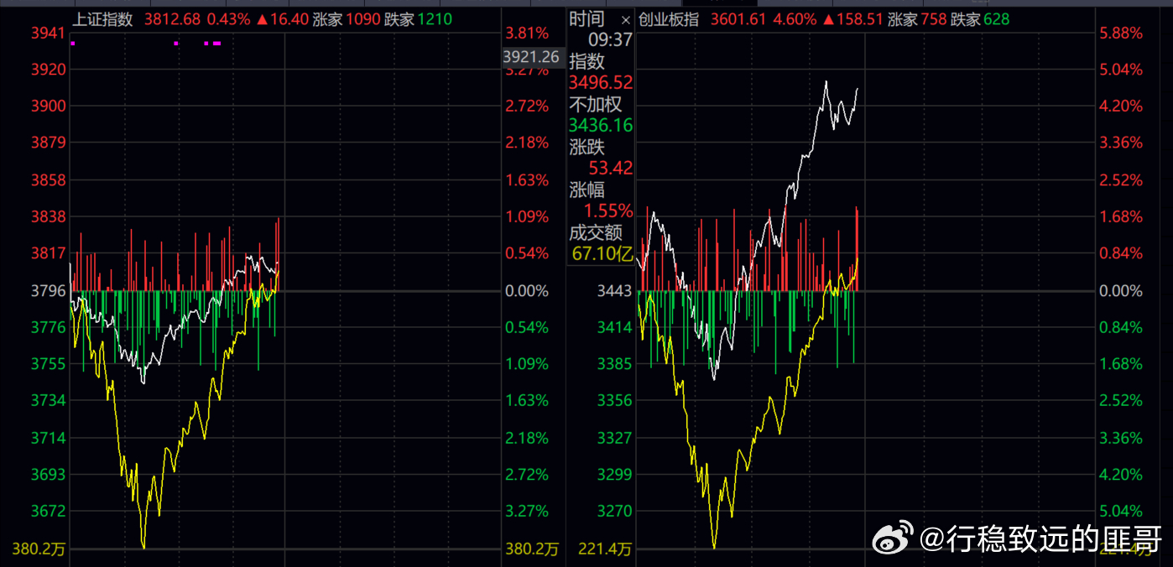Screen dimensions: 1173x567
Task: Select the 09:37 time value in tooltip
Action: 610,39
